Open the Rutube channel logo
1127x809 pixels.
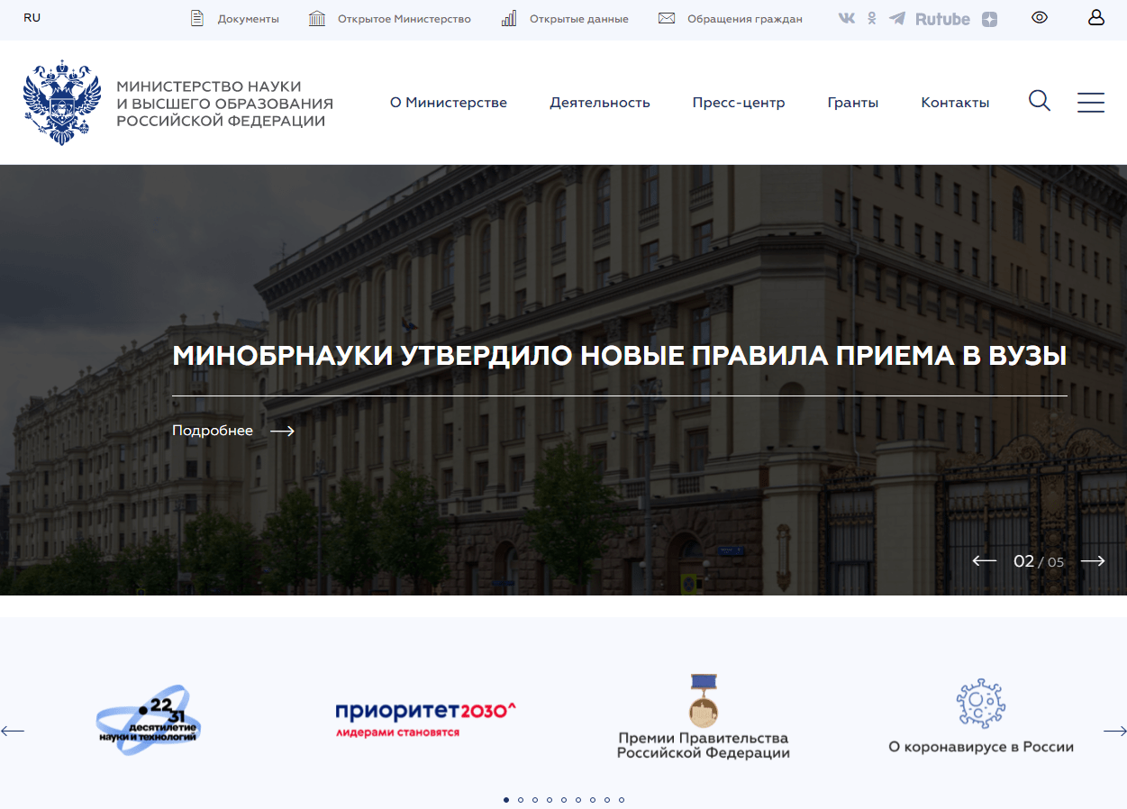coord(942,19)
